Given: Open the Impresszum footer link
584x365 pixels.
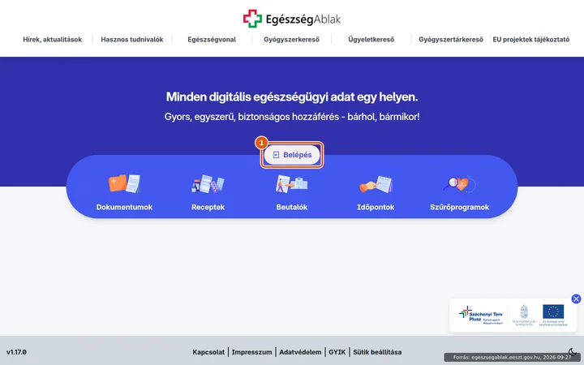Looking at the screenshot, I should click(251, 352).
